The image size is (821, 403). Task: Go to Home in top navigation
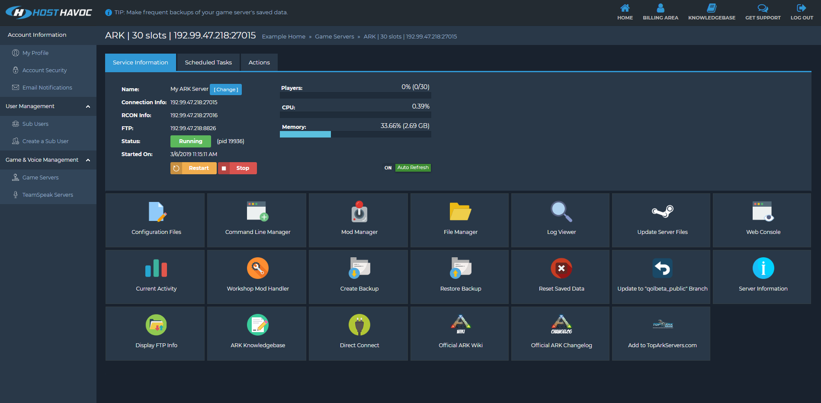tap(625, 12)
